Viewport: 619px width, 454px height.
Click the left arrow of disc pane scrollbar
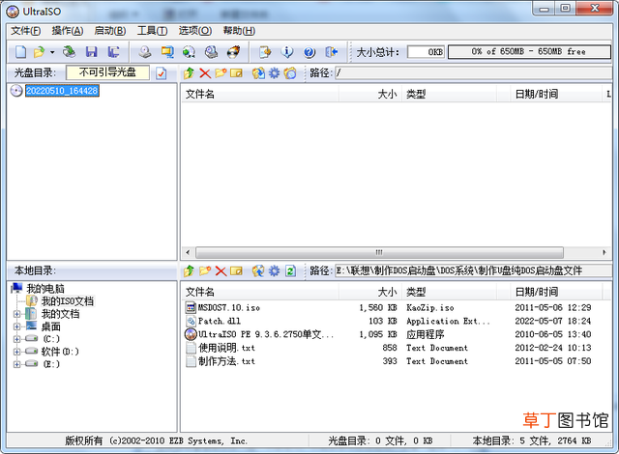point(188,252)
